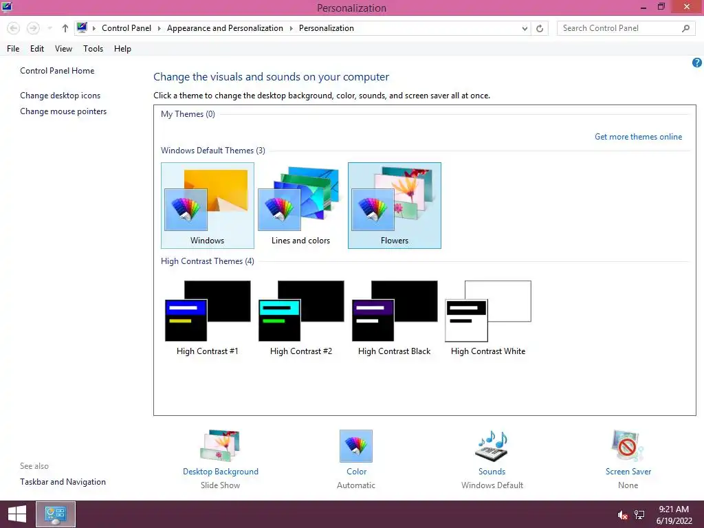Open Change mouse pointers
Image resolution: width=704 pixels, height=528 pixels.
click(63, 111)
